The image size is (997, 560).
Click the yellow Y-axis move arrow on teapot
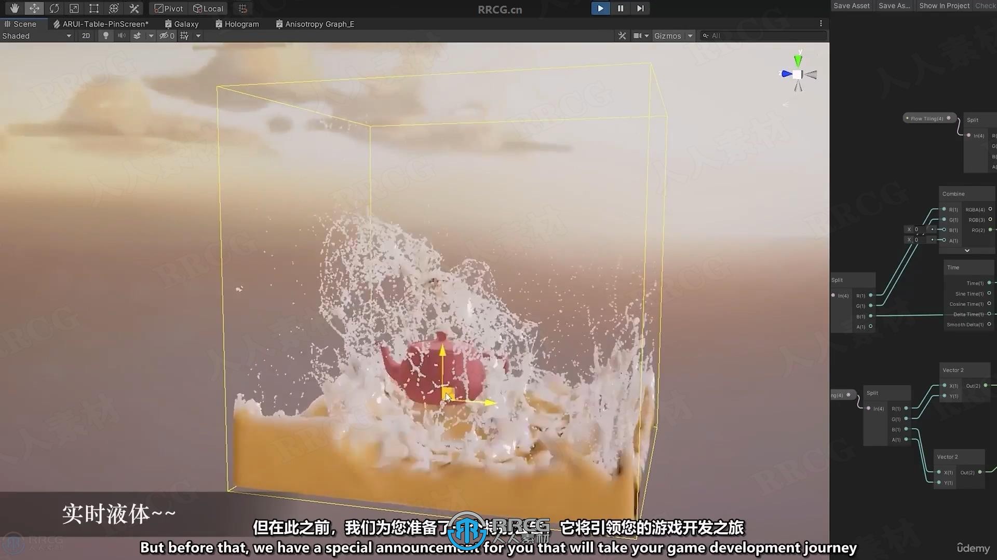coord(442,352)
